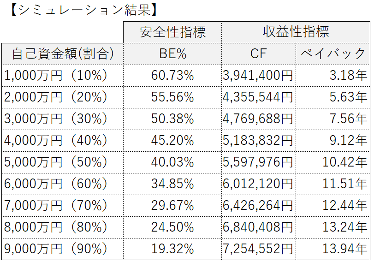Select the 45.20% BE cell
Screen dimensions: 374x262
point(172,140)
